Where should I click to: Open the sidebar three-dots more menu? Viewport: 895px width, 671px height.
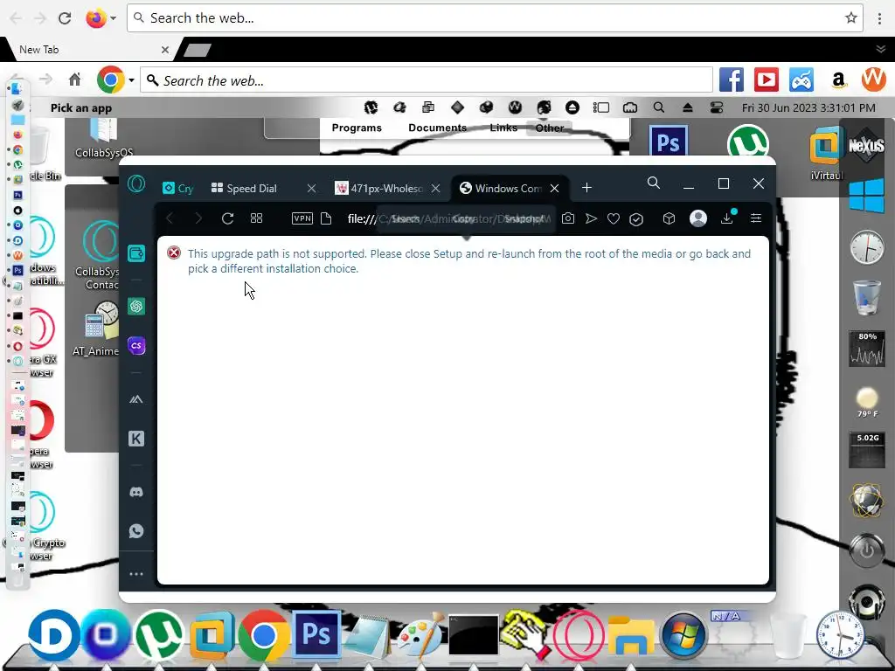[x=136, y=574]
